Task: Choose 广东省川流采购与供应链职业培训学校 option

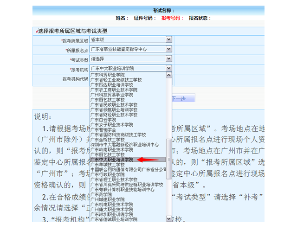Action: 127,185
